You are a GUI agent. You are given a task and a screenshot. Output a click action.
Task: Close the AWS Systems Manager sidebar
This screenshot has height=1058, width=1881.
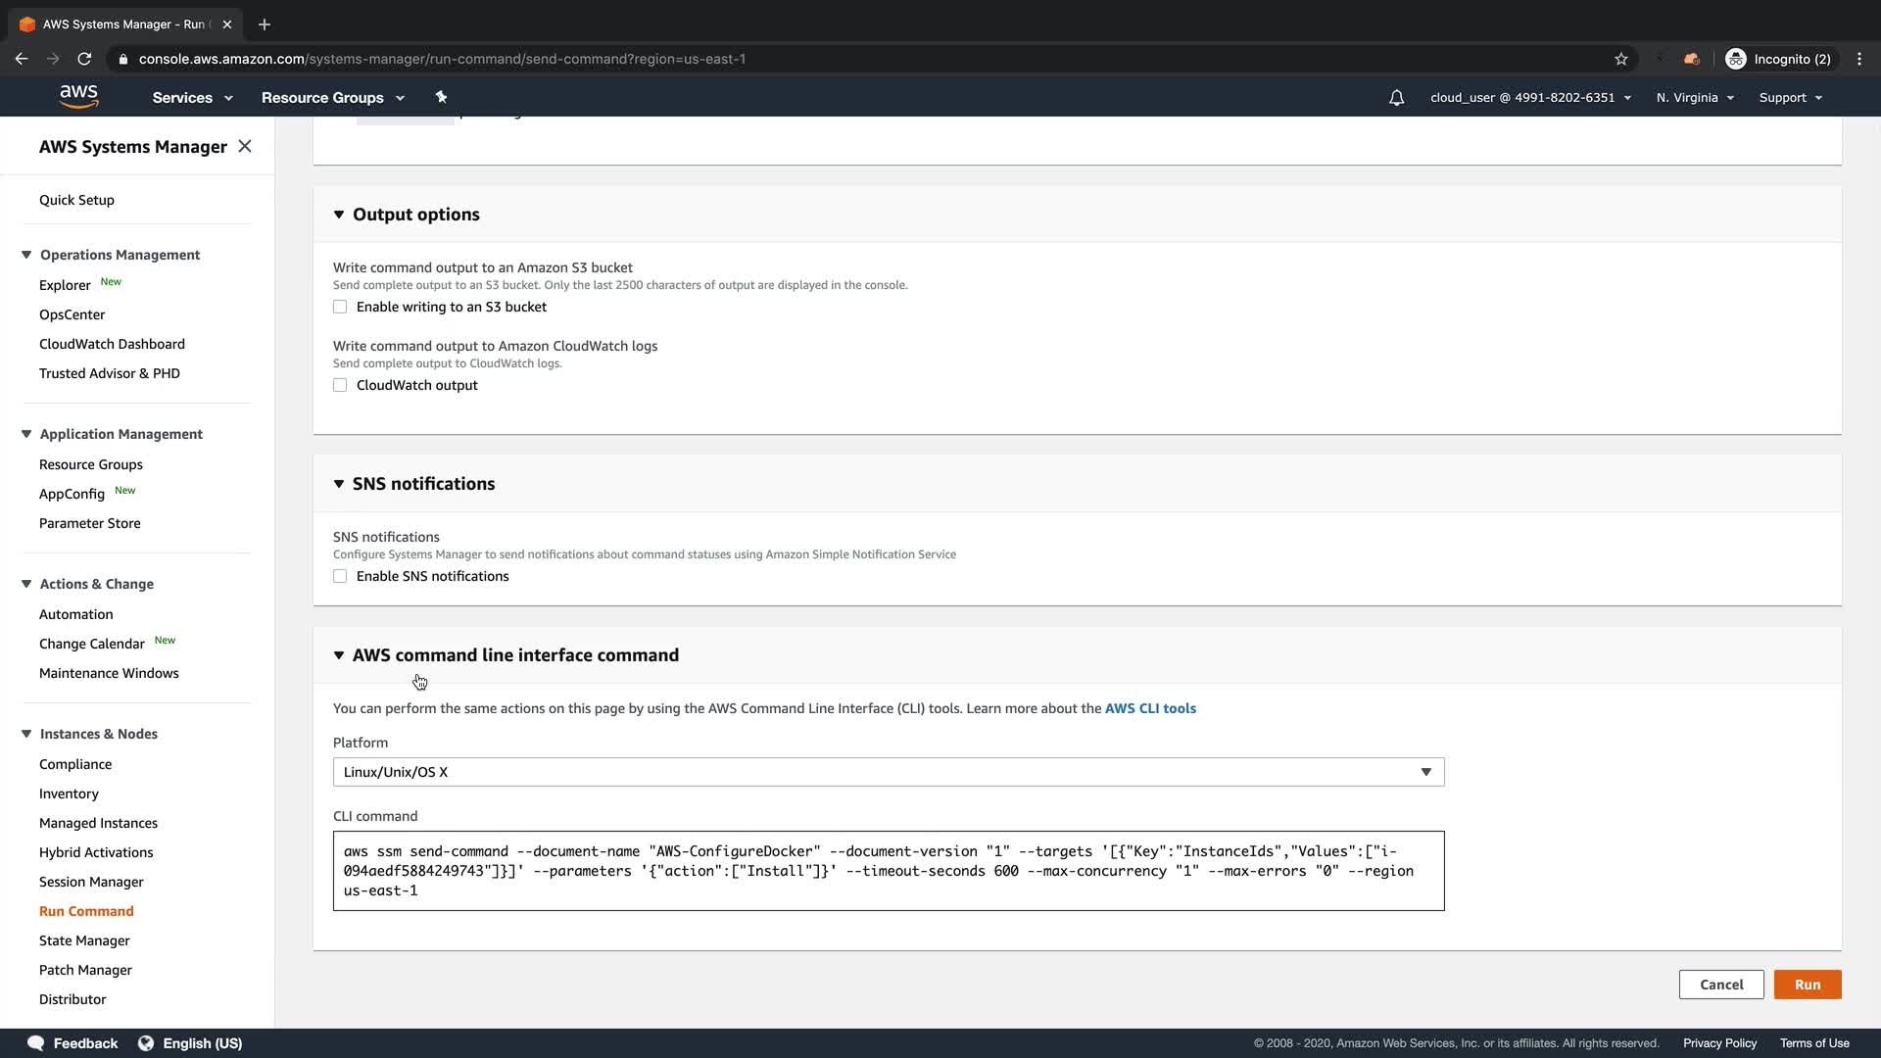[245, 146]
